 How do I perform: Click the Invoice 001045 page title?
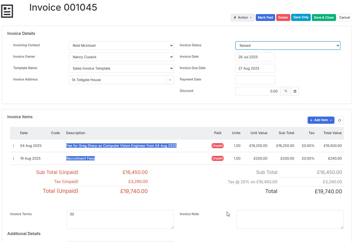(x=63, y=7)
